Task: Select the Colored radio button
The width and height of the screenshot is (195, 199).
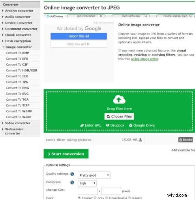Action: 79,197
